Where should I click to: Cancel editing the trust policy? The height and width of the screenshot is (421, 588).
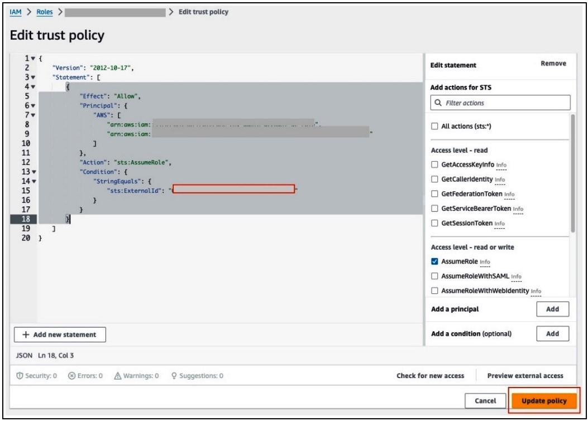(x=485, y=401)
